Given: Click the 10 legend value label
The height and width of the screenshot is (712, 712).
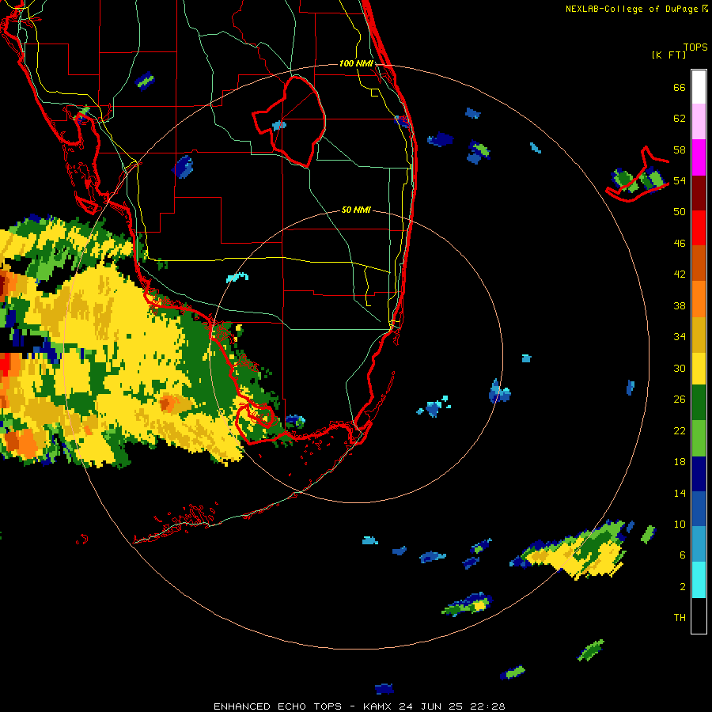Looking at the screenshot, I should tap(680, 525).
